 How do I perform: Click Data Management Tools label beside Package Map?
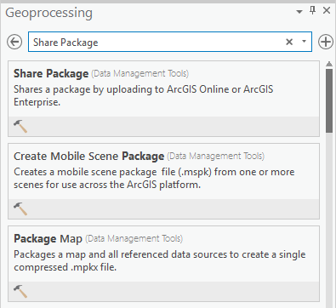tap(134, 239)
